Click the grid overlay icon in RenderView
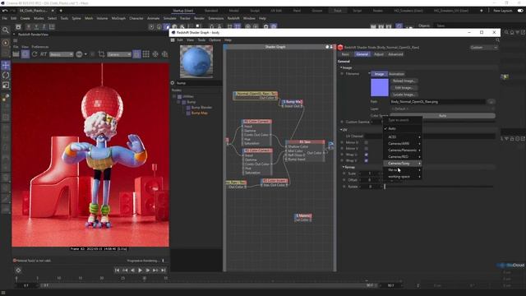 point(146,54)
